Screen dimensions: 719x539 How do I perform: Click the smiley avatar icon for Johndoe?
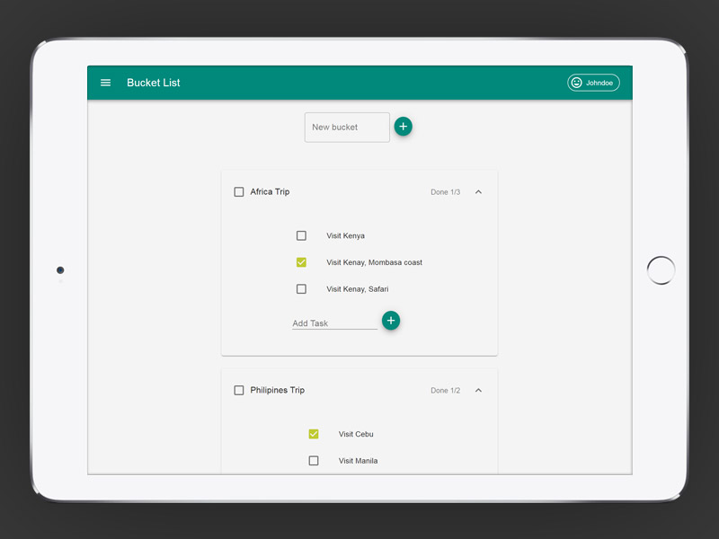pos(576,83)
